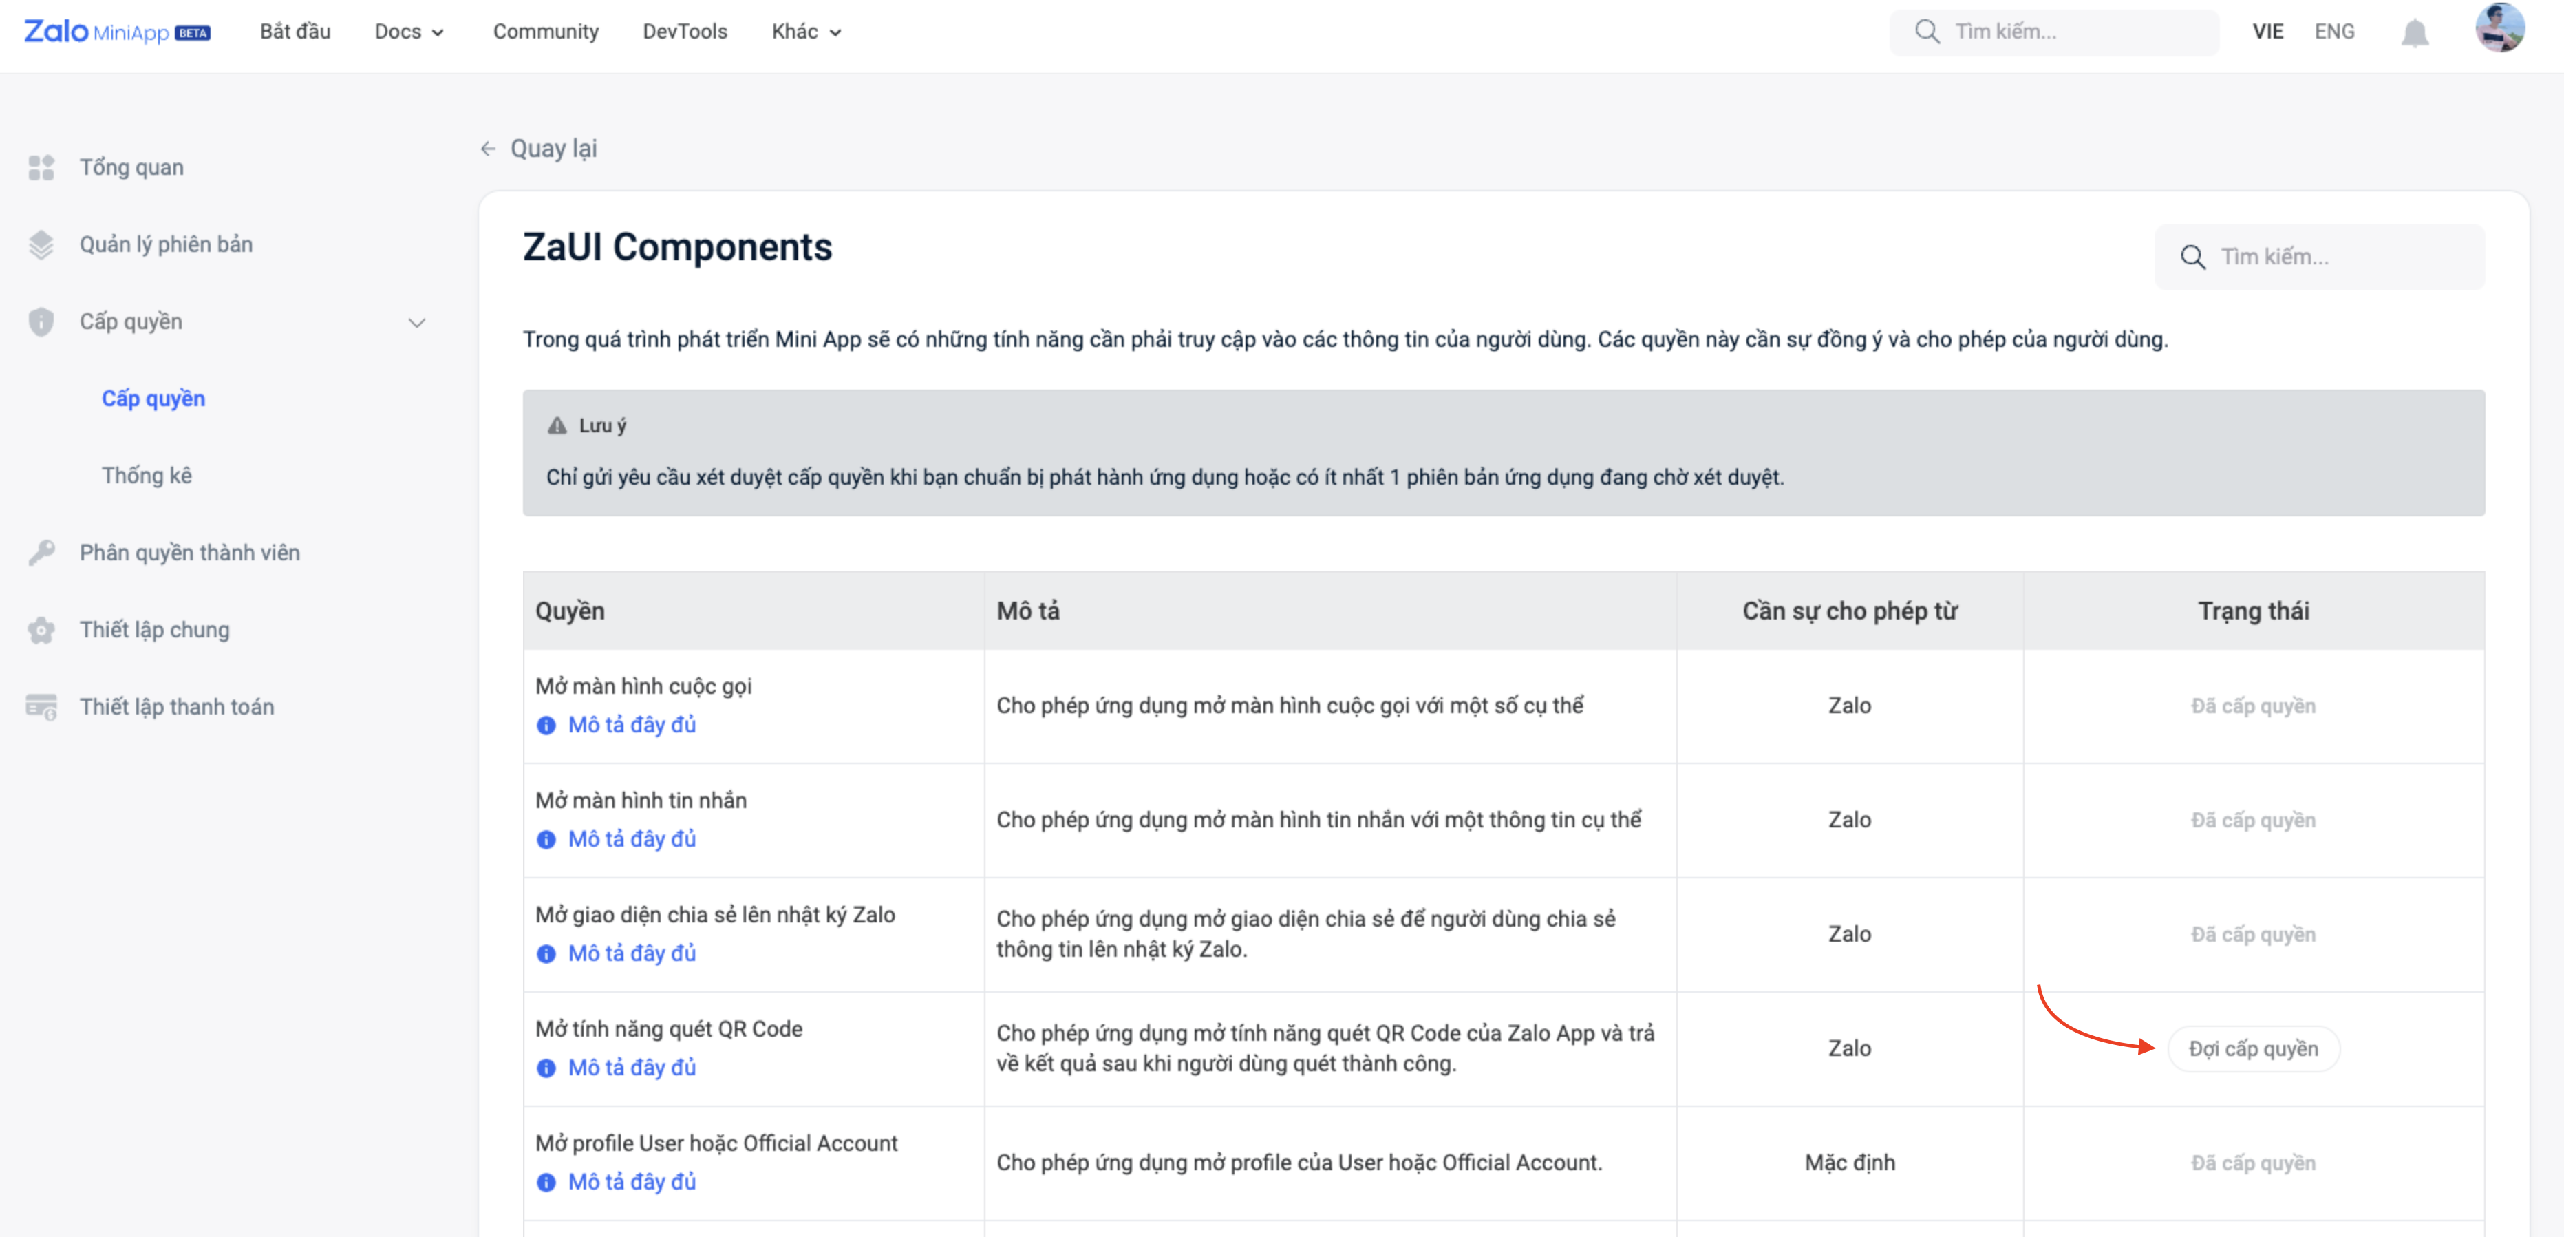
Task: Open the Community menu item
Action: 546,32
